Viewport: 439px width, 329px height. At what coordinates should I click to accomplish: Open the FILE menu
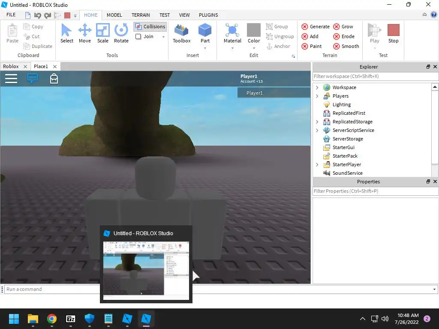(11, 15)
